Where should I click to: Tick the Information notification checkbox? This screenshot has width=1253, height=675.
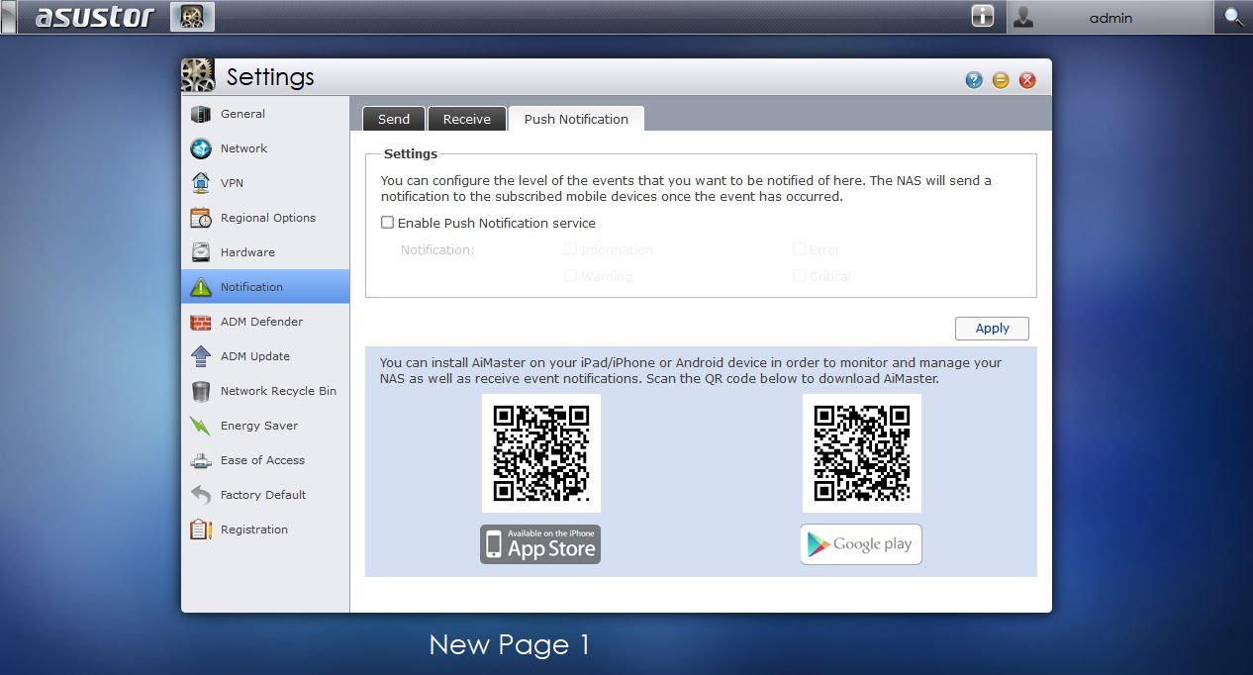[570, 249]
